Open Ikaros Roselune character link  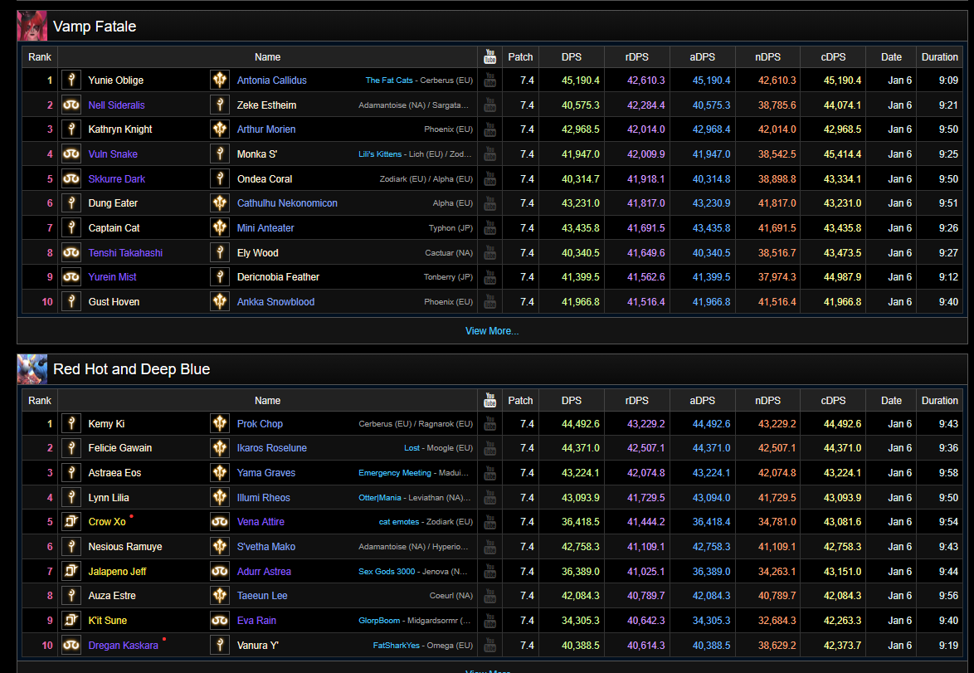[271, 448]
